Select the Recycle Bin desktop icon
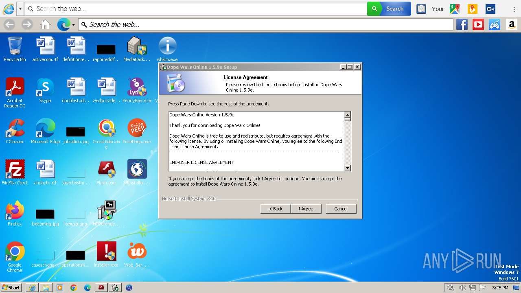This screenshot has height=293, width=521. (15, 49)
